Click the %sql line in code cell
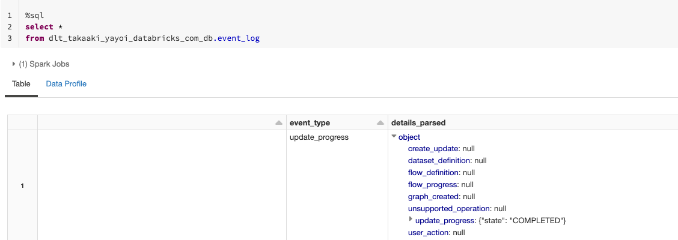Image resolution: width=678 pixels, height=240 pixels. pos(35,15)
